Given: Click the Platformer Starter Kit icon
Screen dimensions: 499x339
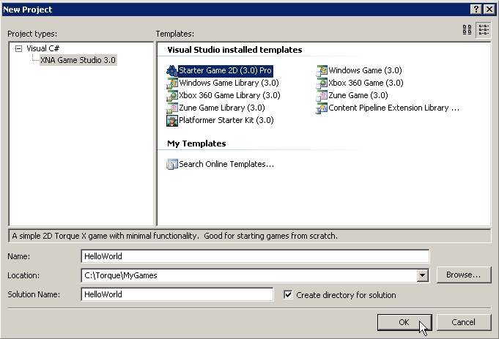Looking at the screenshot, I should [172, 121].
